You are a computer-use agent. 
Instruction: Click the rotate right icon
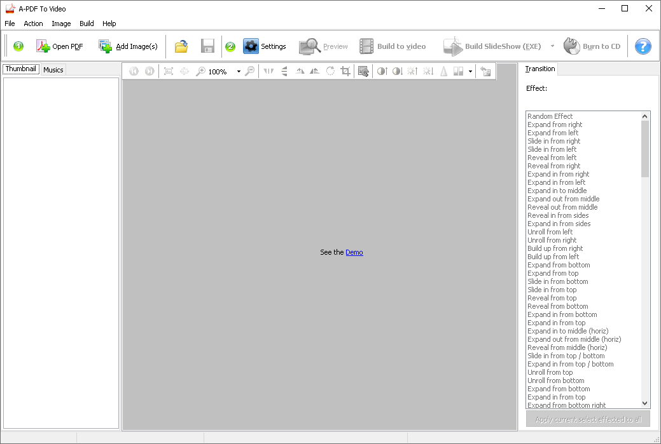tap(314, 71)
